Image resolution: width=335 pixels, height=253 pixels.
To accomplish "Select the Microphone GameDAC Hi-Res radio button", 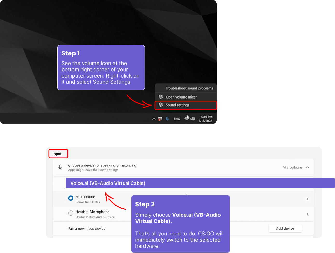I will click(x=71, y=198).
